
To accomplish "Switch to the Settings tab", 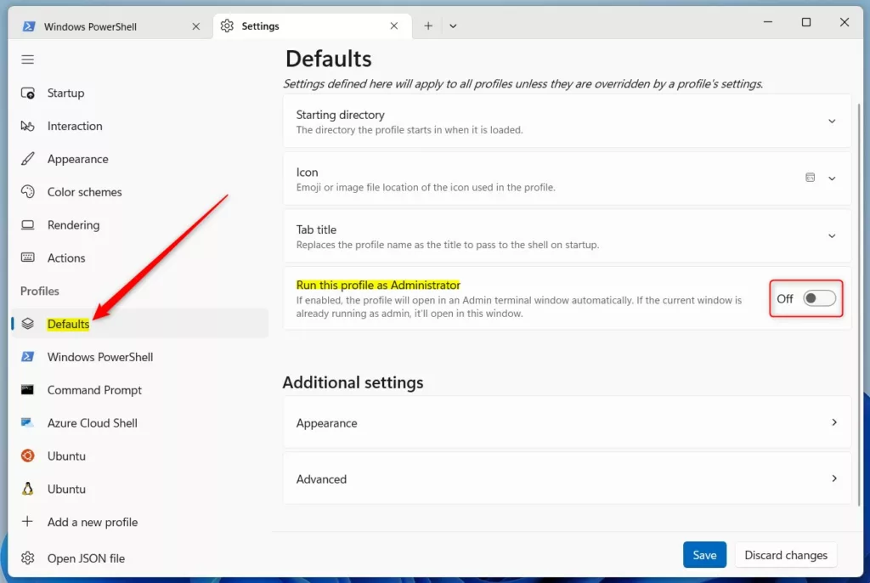I will tap(313, 26).
